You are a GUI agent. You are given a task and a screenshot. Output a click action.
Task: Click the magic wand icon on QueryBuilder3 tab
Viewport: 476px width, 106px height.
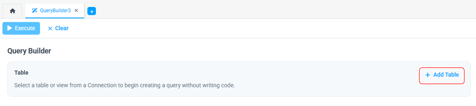[34, 10]
